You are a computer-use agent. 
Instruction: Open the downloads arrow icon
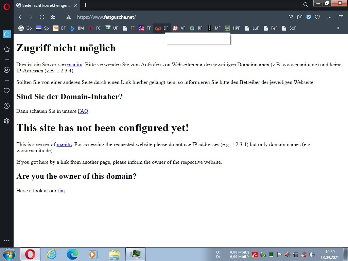click(x=330, y=17)
